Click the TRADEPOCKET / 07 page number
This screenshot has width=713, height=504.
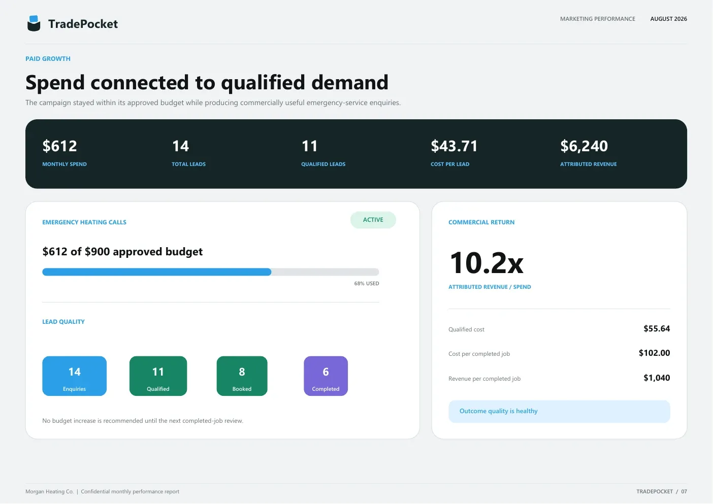(662, 491)
